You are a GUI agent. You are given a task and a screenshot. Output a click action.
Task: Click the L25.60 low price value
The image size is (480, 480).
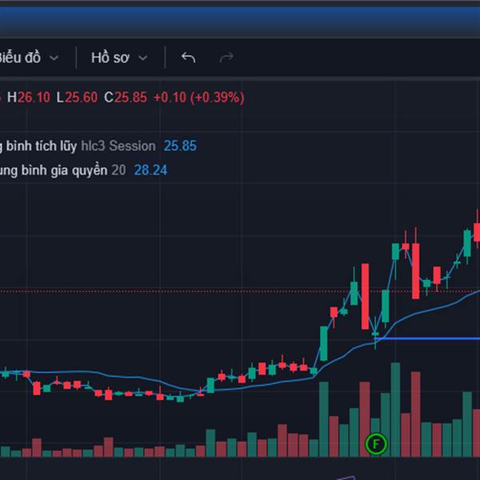coord(77,98)
